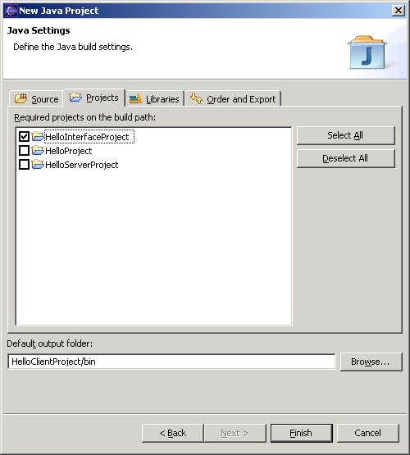The width and height of the screenshot is (410, 455).
Task: Open the Order and Export tab
Action: tap(233, 99)
